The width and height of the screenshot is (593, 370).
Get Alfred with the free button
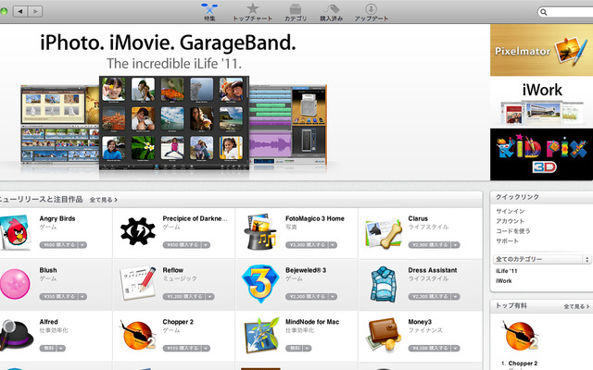[48, 349]
